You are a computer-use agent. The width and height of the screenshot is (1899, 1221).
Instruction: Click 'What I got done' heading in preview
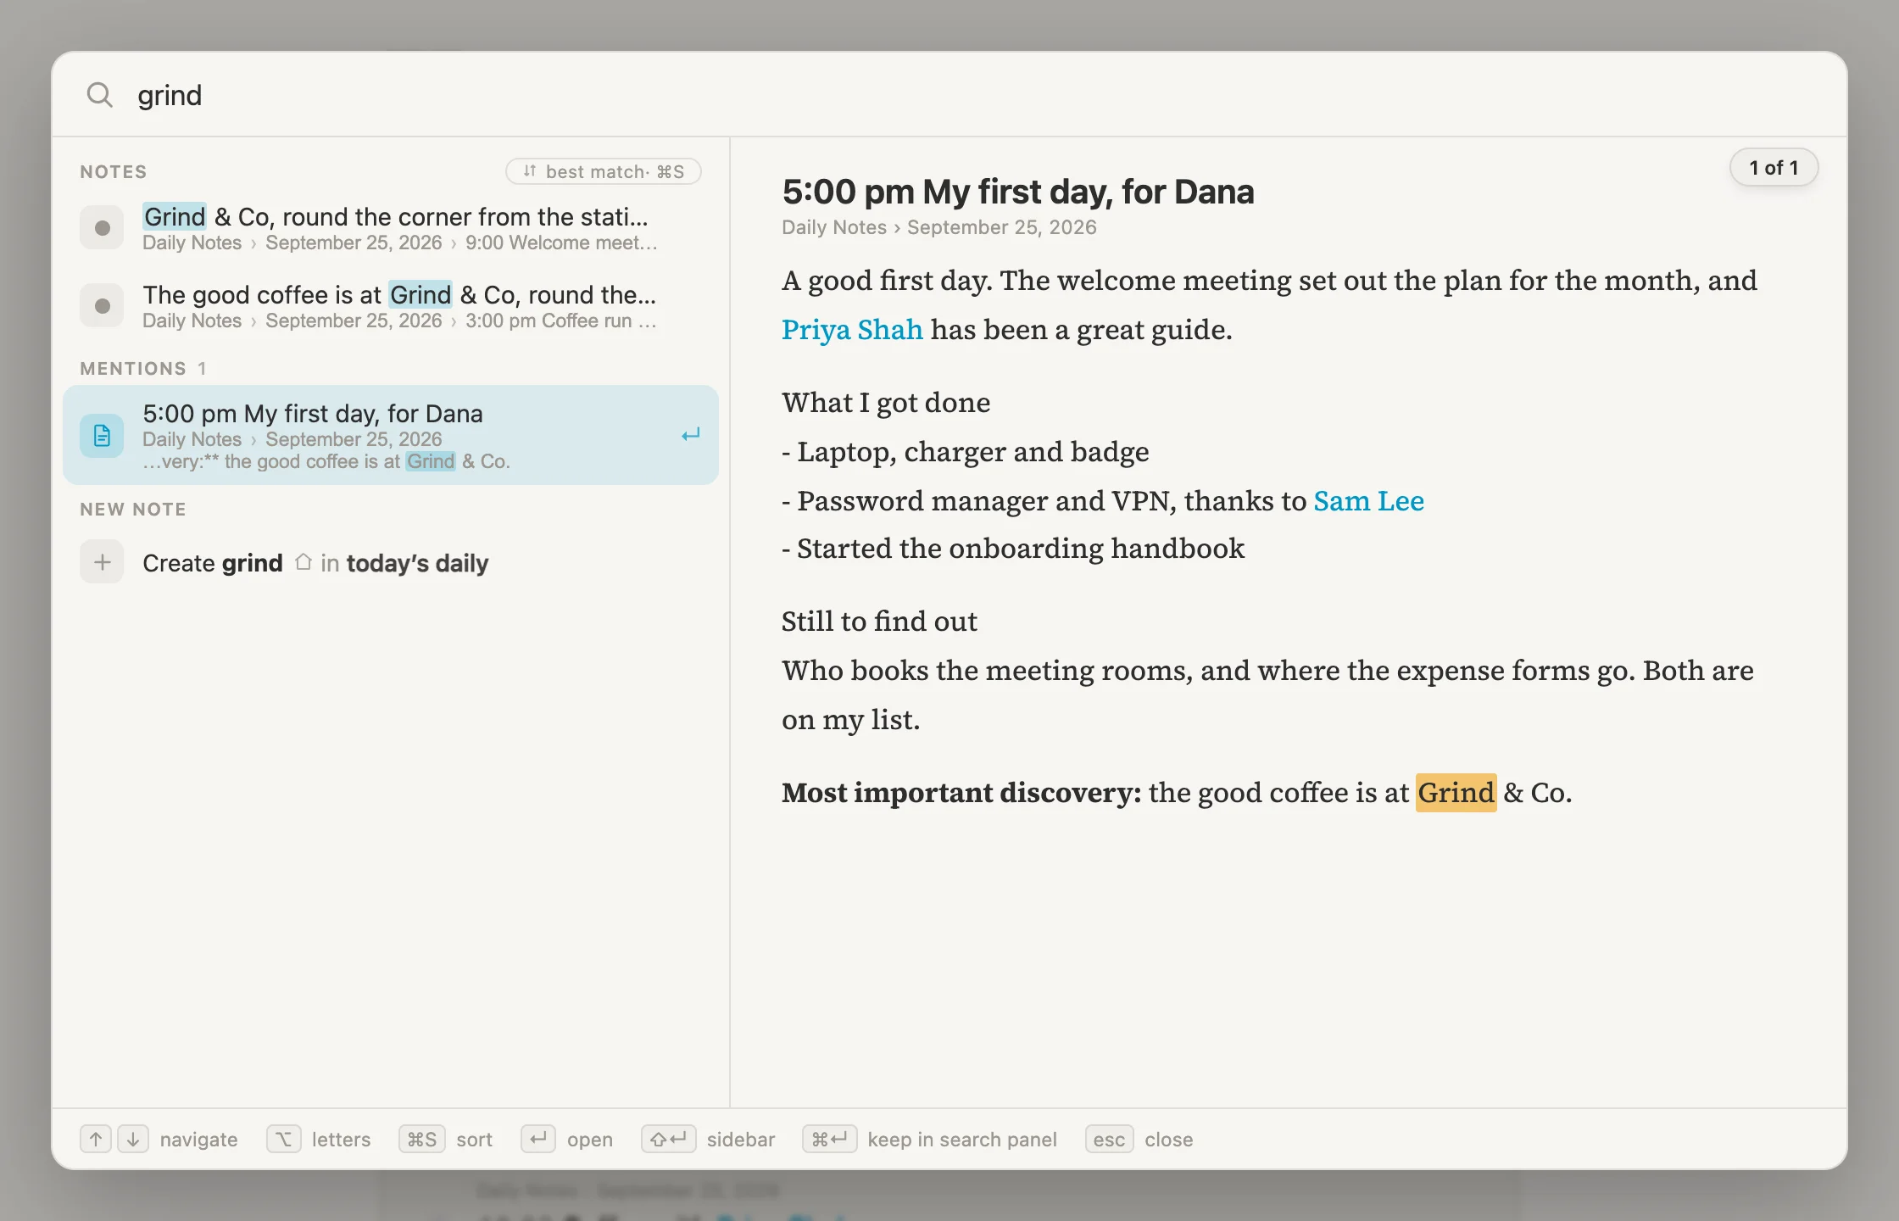(886, 402)
